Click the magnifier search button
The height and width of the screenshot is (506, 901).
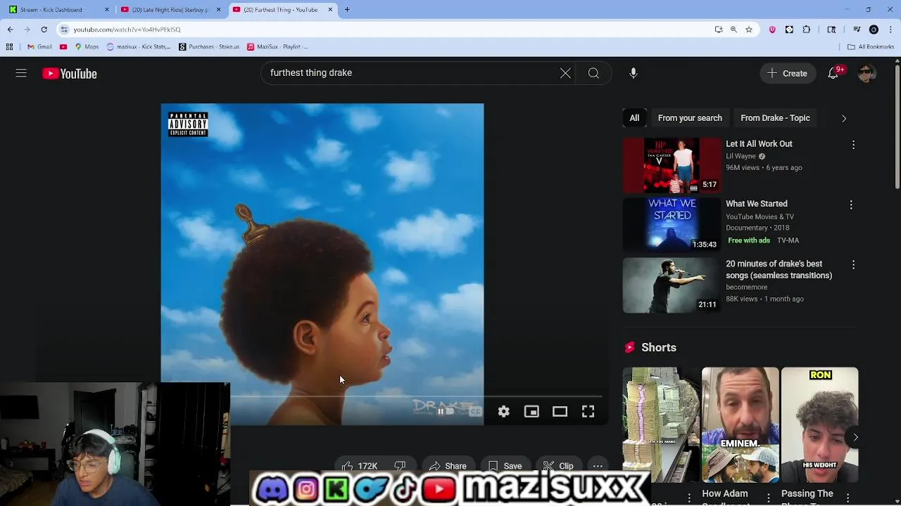point(593,73)
